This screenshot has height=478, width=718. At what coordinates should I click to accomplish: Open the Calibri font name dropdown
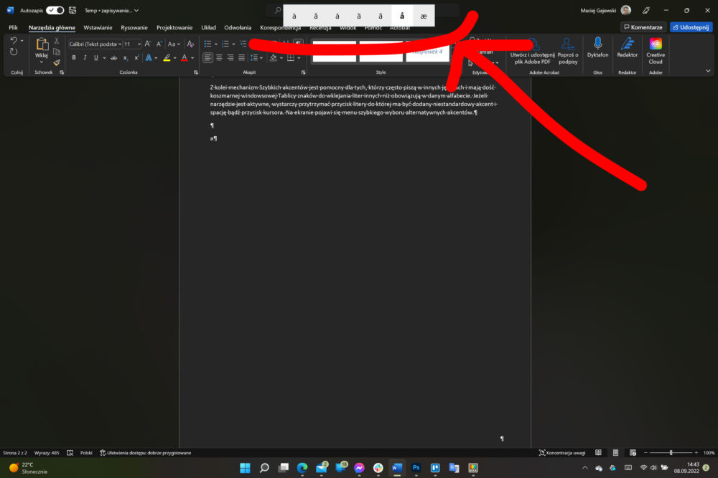point(119,44)
